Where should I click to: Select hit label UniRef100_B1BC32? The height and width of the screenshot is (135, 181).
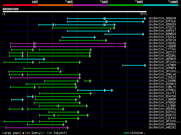162,115
